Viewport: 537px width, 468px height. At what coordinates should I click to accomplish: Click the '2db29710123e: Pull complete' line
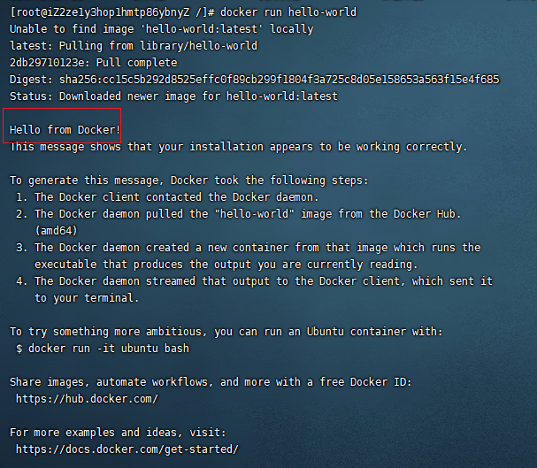coord(94,63)
